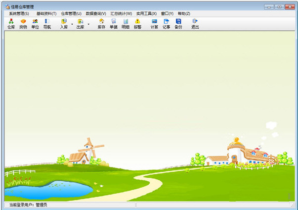This screenshot has height=210, width=298.
Task: Select the 单位 units toolbar icon
Action: (x=35, y=24)
